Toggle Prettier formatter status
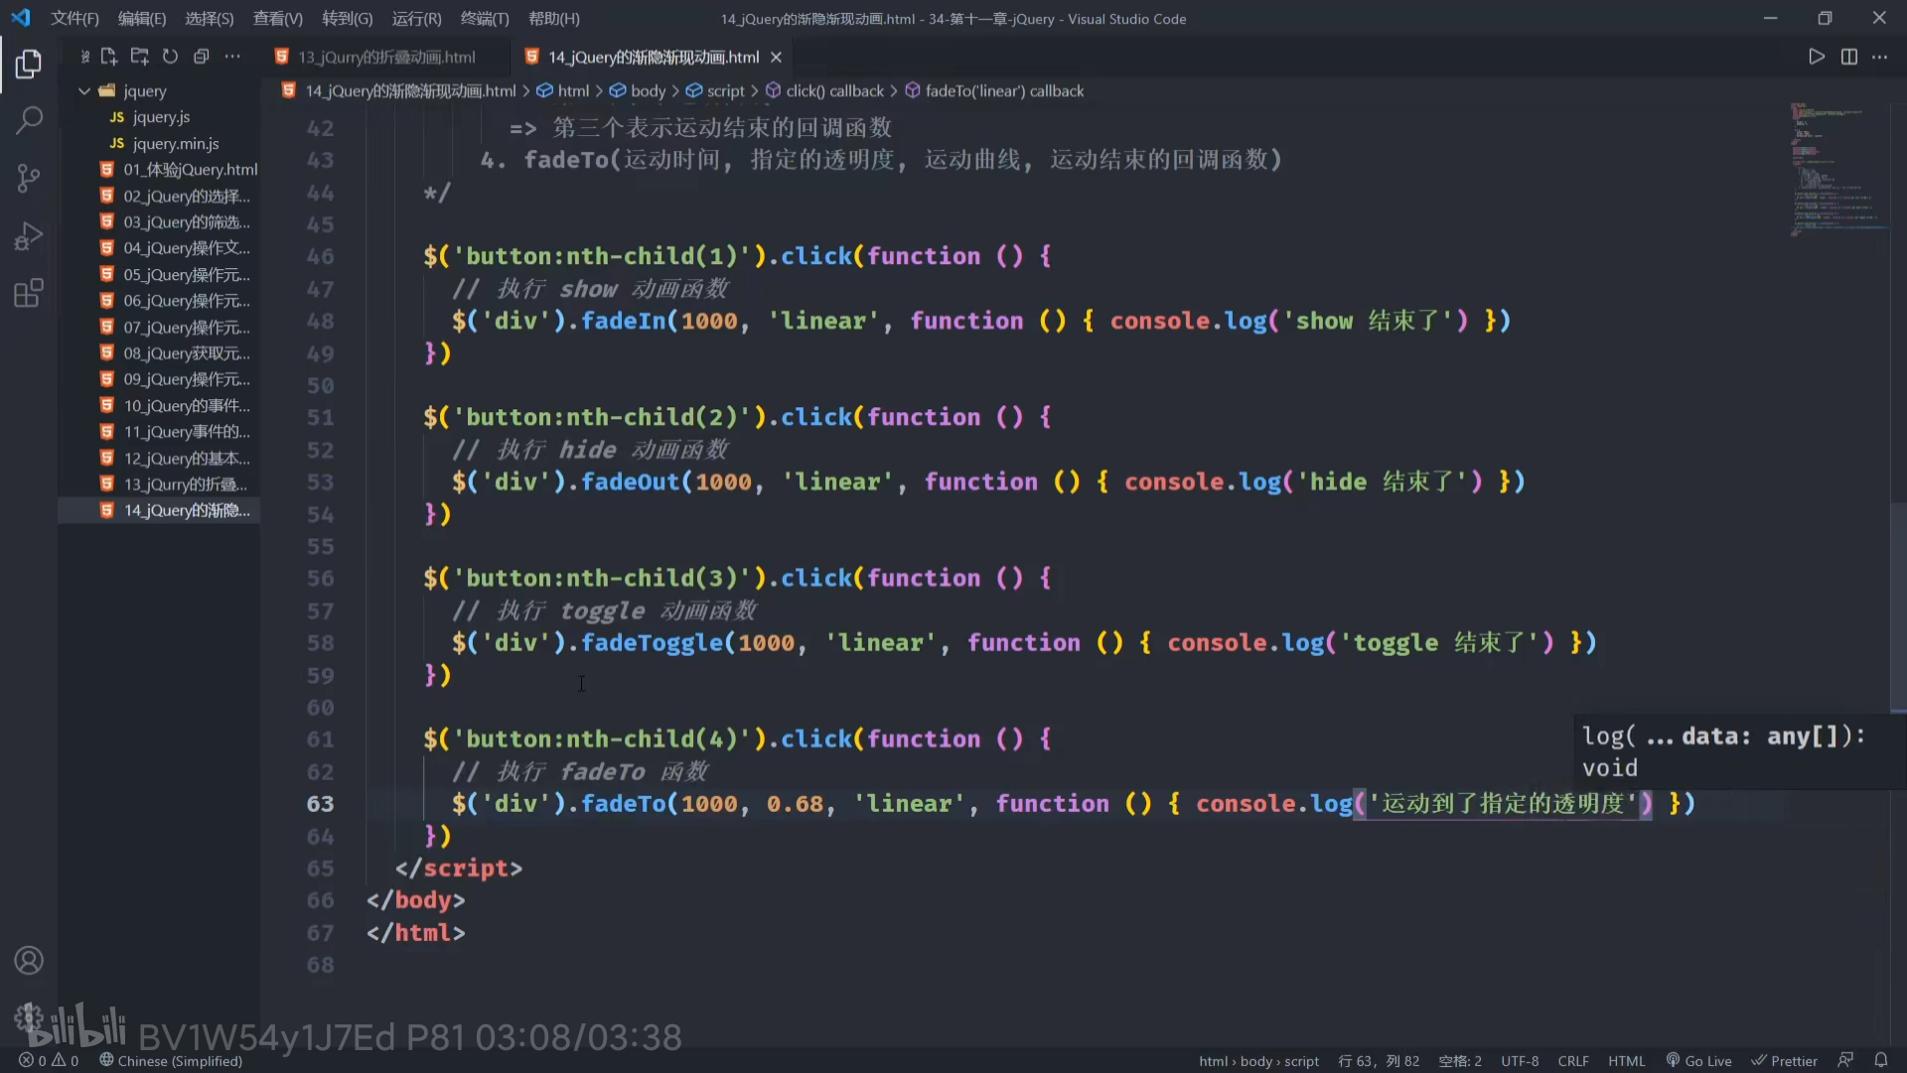 pyautogui.click(x=1784, y=1060)
